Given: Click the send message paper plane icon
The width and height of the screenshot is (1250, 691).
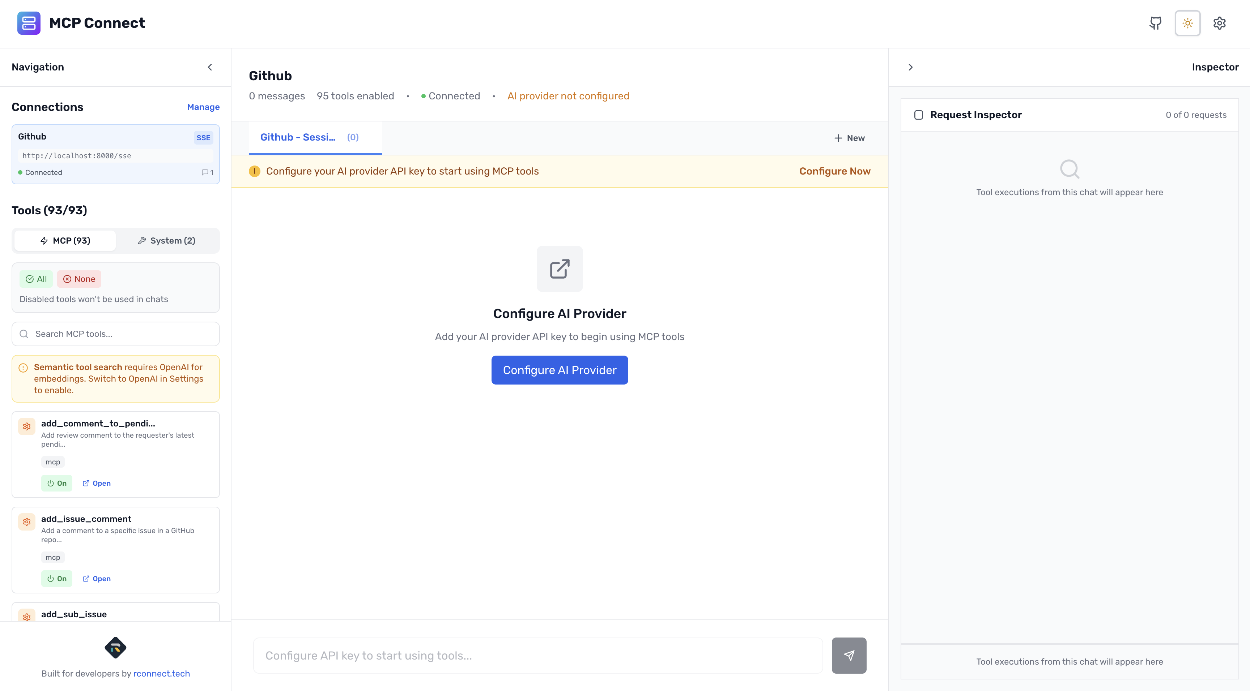Looking at the screenshot, I should (849, 655).
